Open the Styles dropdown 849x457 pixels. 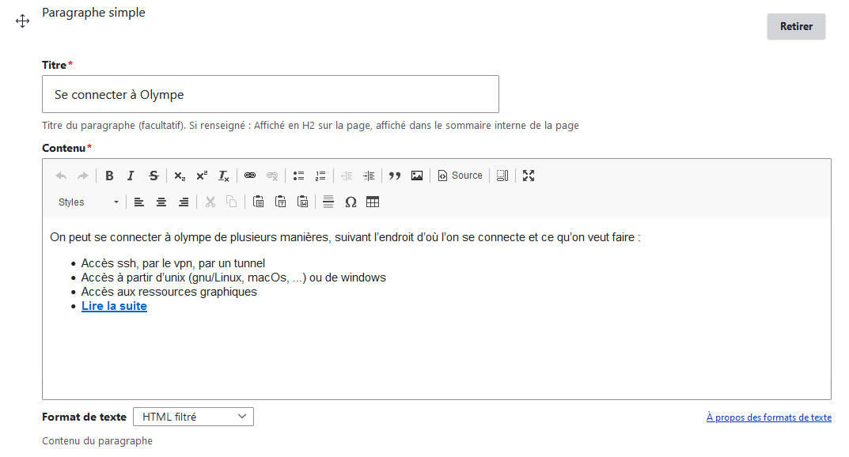coord(87,202)
